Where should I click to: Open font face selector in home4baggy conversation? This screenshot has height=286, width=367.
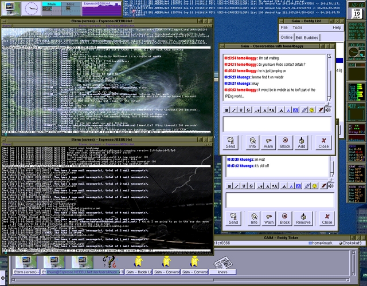click(x=281, y=110)
